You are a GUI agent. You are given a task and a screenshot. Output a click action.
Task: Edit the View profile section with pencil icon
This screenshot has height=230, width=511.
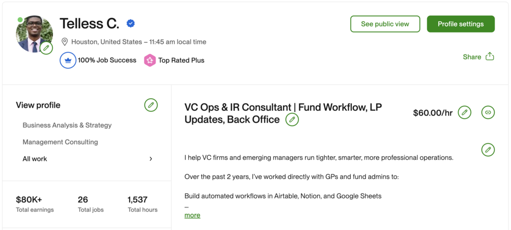(151, 105)
